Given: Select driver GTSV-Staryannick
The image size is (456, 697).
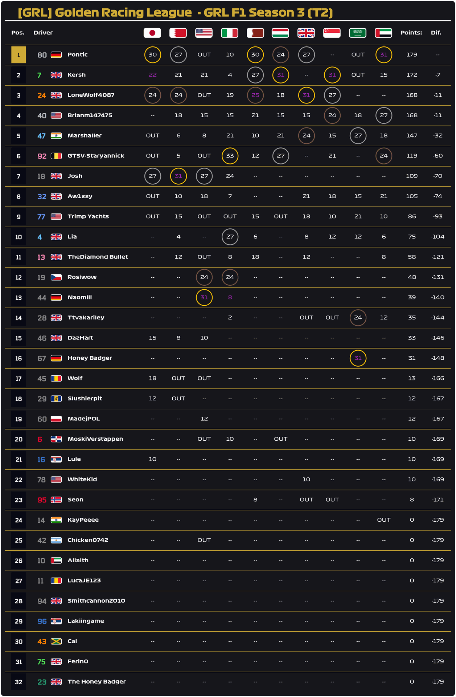Looking at the screenshot, I should click(96, 156).
